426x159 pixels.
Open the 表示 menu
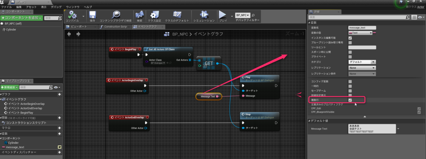(44, 7)
